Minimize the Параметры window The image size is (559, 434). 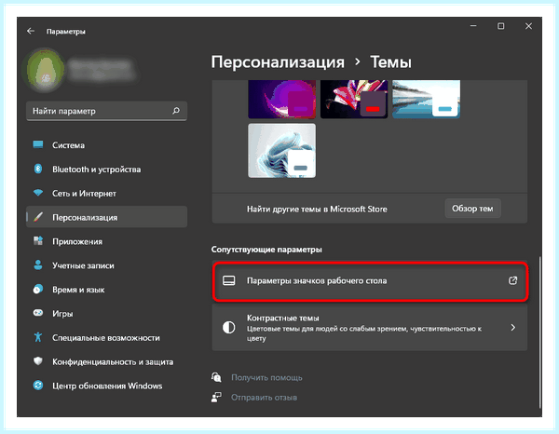pos(473,26)
